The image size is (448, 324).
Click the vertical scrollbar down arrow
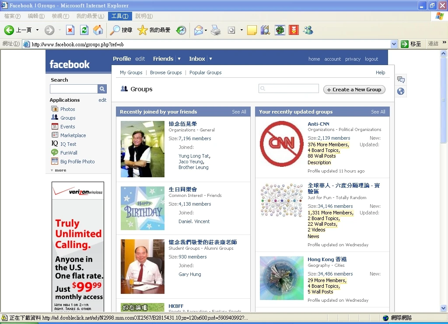[x=444, y=308]
